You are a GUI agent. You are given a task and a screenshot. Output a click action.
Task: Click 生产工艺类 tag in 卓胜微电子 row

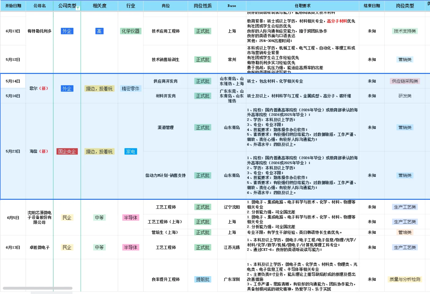click(x=405, y=247)
